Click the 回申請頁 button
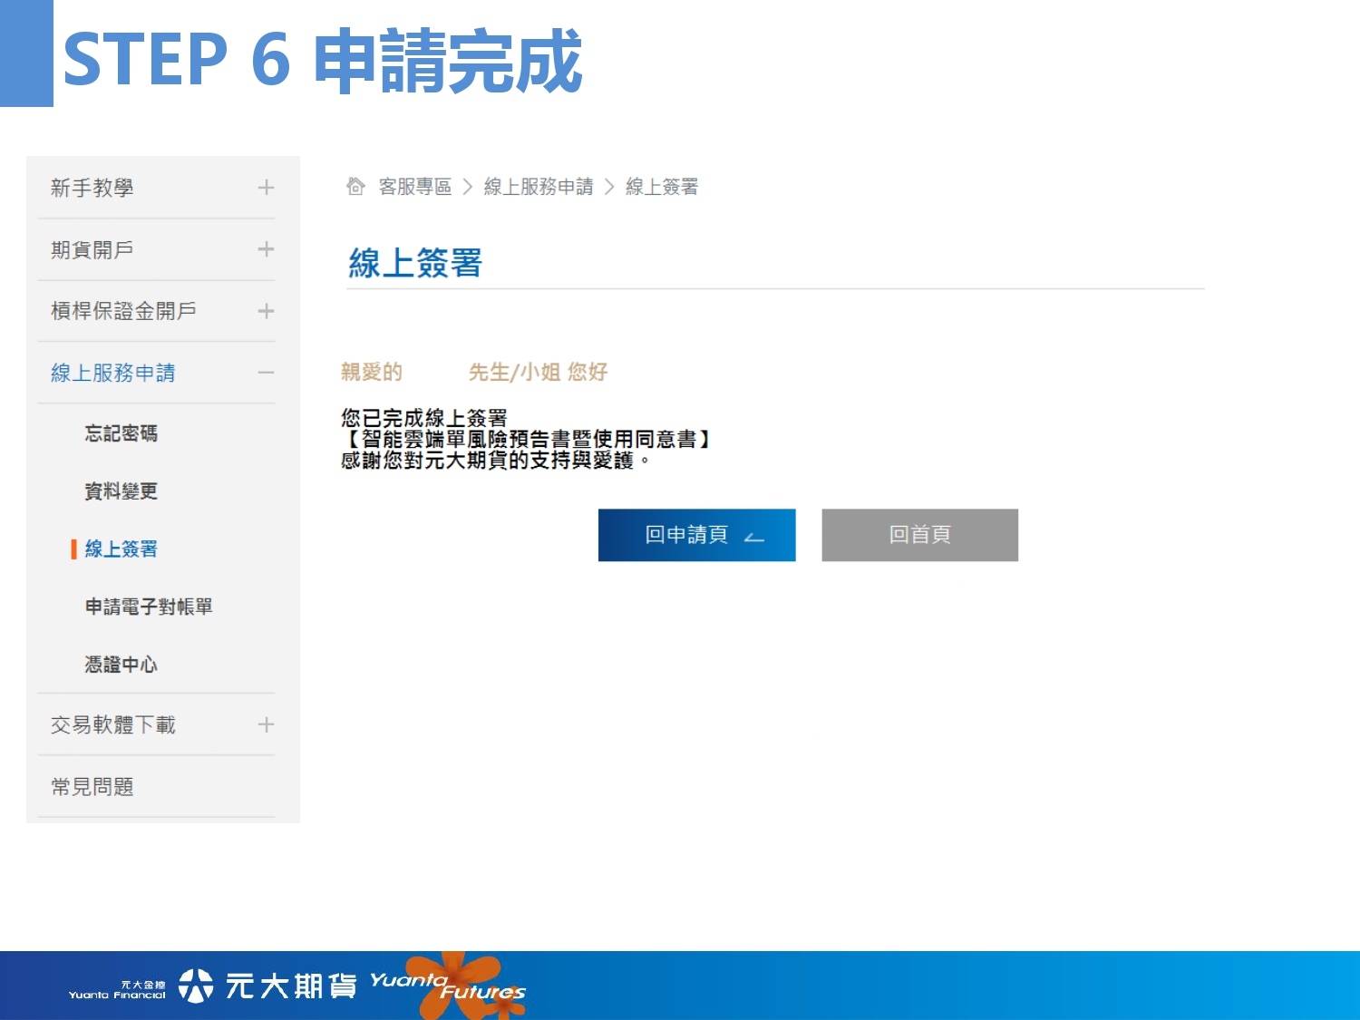Viewport: 1360px width, 1020px height. click(696, 535)
